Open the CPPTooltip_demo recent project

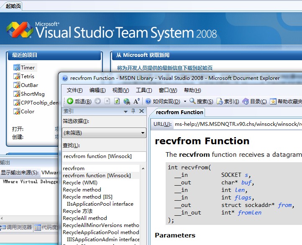coord(39,102)
